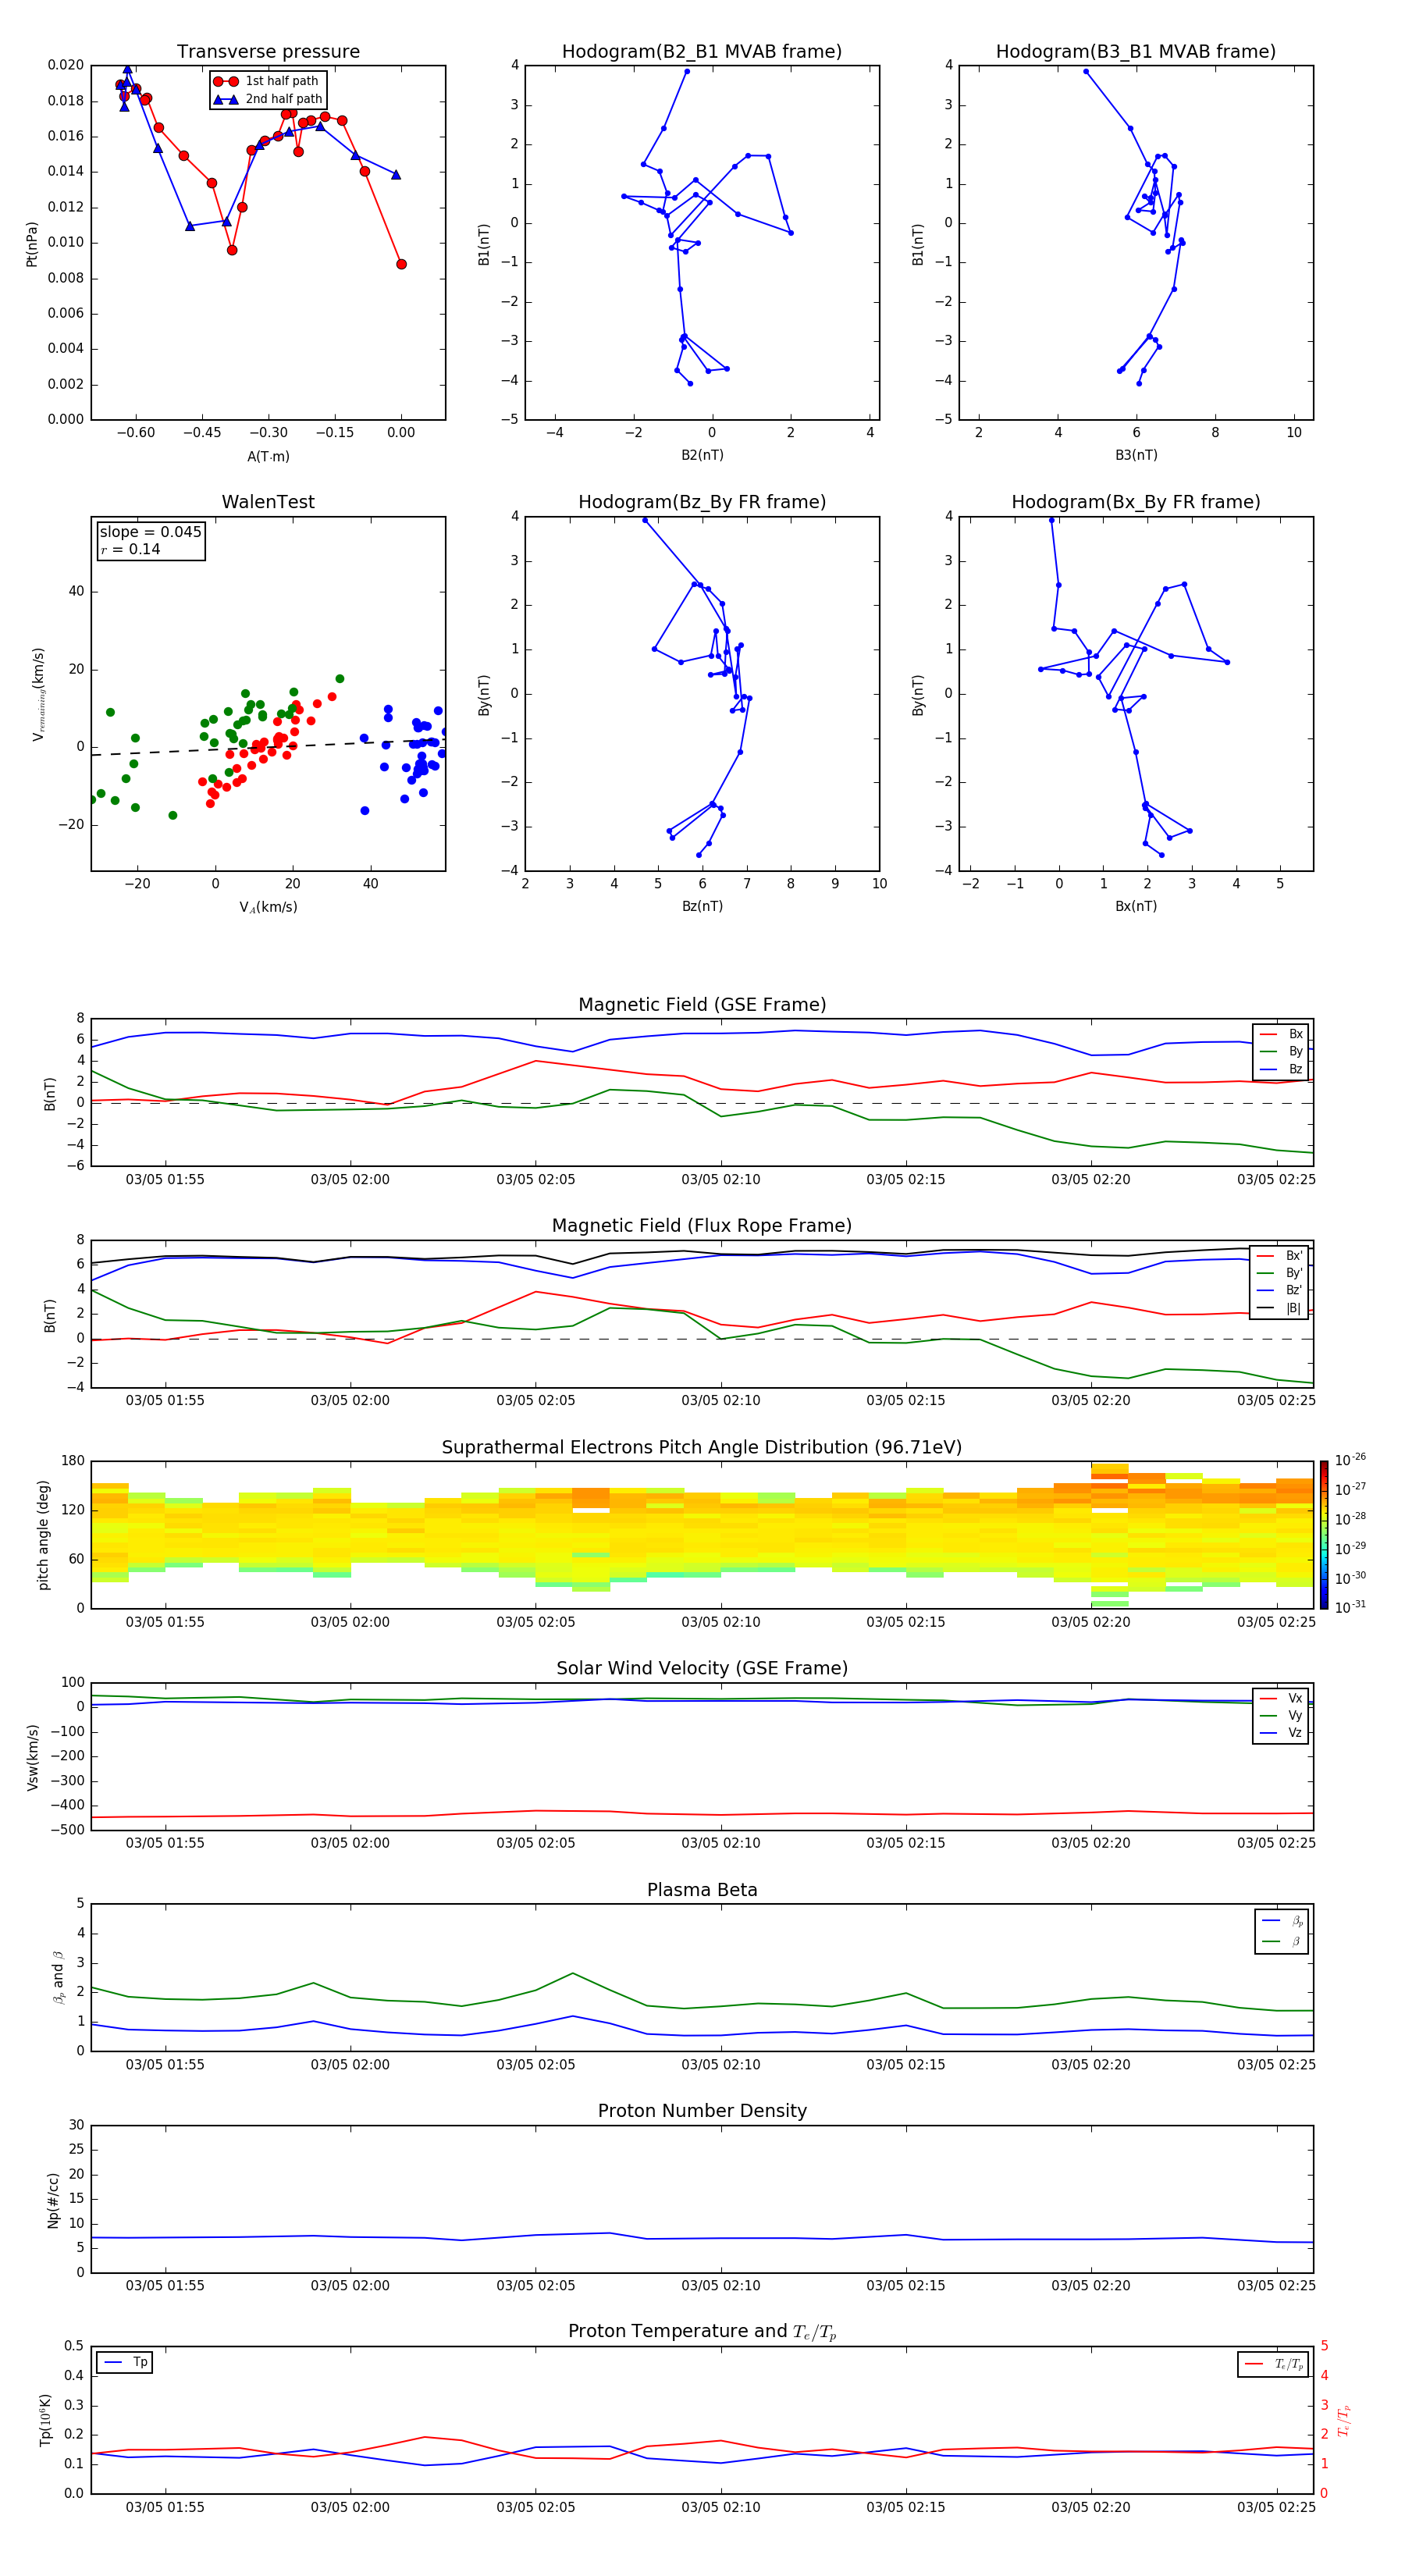The width and height of the screenshot is (1405, 2576).
Task: Click 'Magnetic Field (Flux Rope Frame)' title
Action: point(702,1226)
